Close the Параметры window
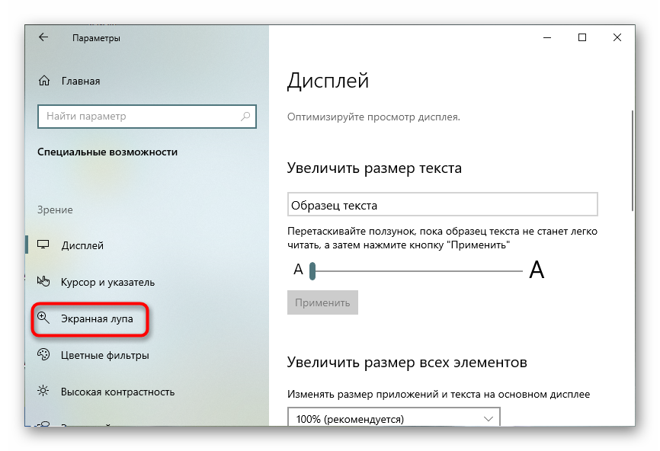This screenshot has width=660, height=451. point(617,37)
